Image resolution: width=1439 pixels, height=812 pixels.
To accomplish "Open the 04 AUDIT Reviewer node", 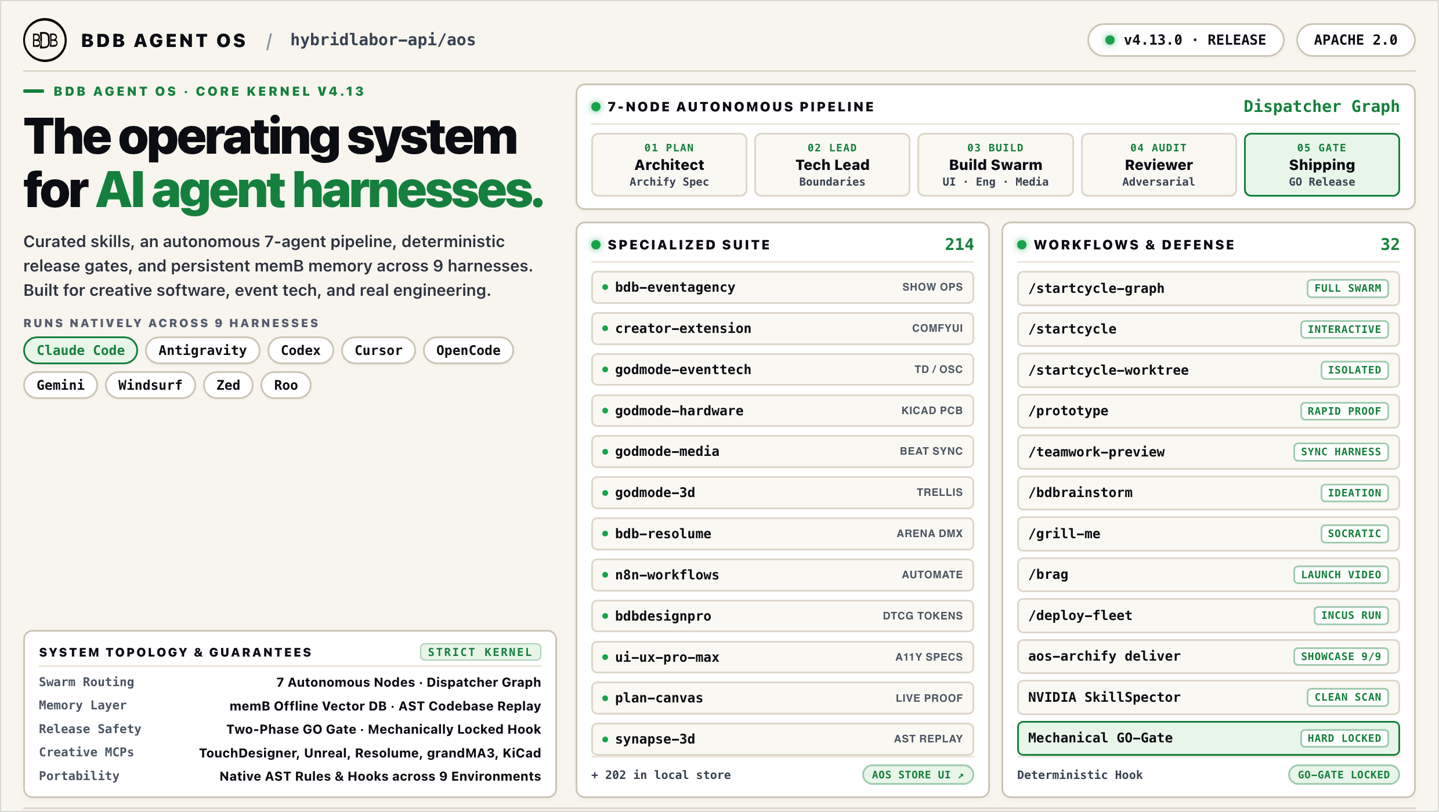I will click(1159, 165).
